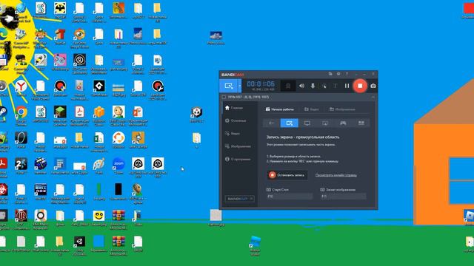474x266 pixels.
Task: Switch to the Изображения tab at top
Action: point(342,109)
